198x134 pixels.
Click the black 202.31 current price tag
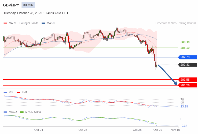(x=188, y=65)
